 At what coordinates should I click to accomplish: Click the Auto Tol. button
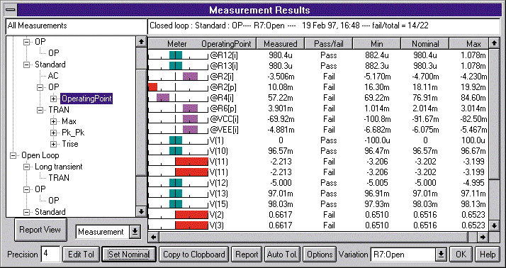pyautogui.click(x=282, y=255)
